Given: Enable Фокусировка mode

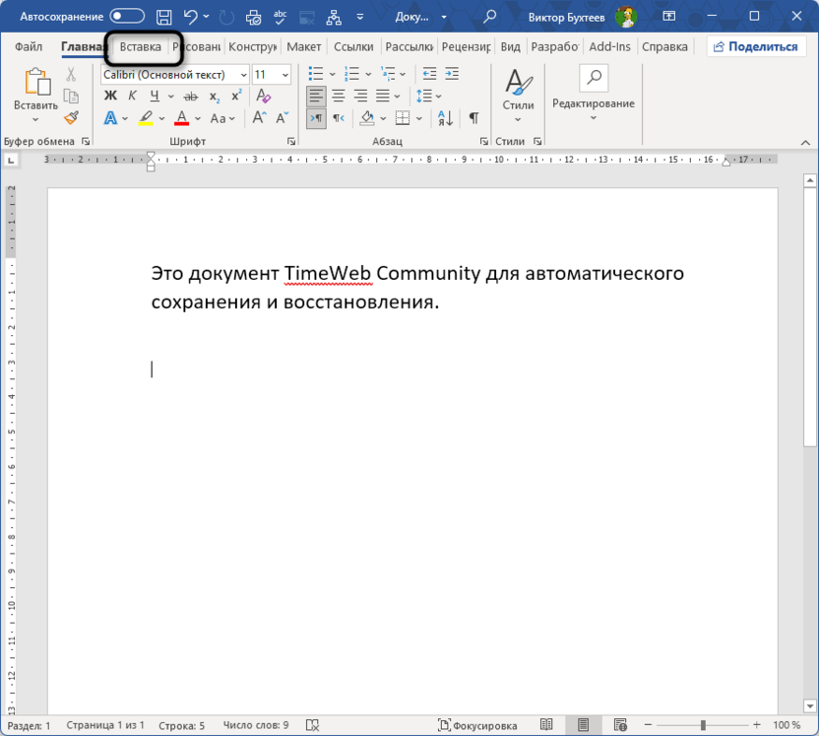Looking at the screenshot, I should click(x=477, y=725).
